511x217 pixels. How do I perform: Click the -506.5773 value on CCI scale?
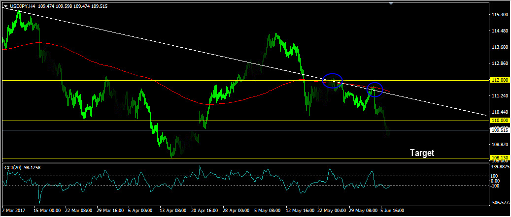point(500,202)
